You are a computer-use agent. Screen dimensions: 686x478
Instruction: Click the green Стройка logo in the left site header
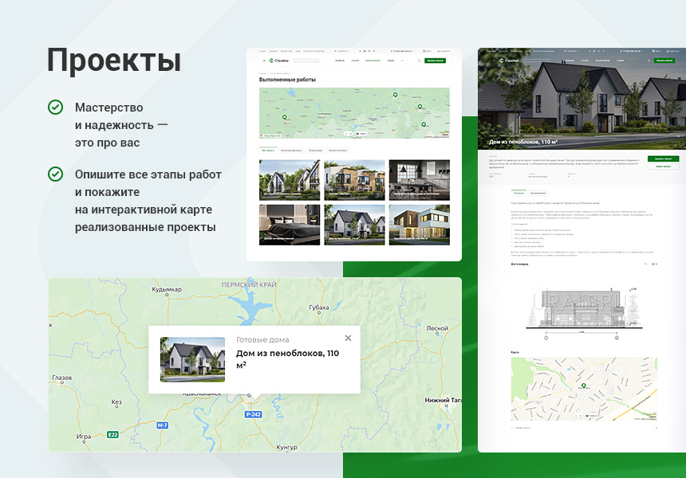click(x=278, y=61)
